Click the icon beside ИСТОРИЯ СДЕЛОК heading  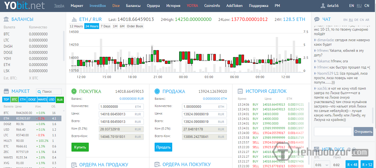[240, 91]
